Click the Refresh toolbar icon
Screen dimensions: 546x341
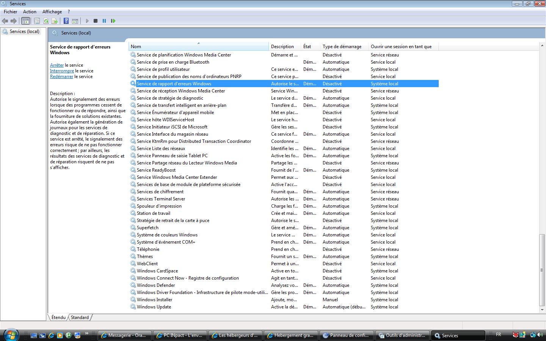click(x=46, y=21)
